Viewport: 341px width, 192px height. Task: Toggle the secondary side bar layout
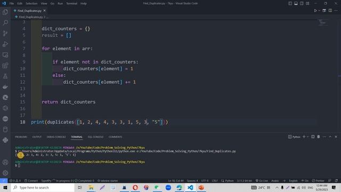click(x=302, y=3)
